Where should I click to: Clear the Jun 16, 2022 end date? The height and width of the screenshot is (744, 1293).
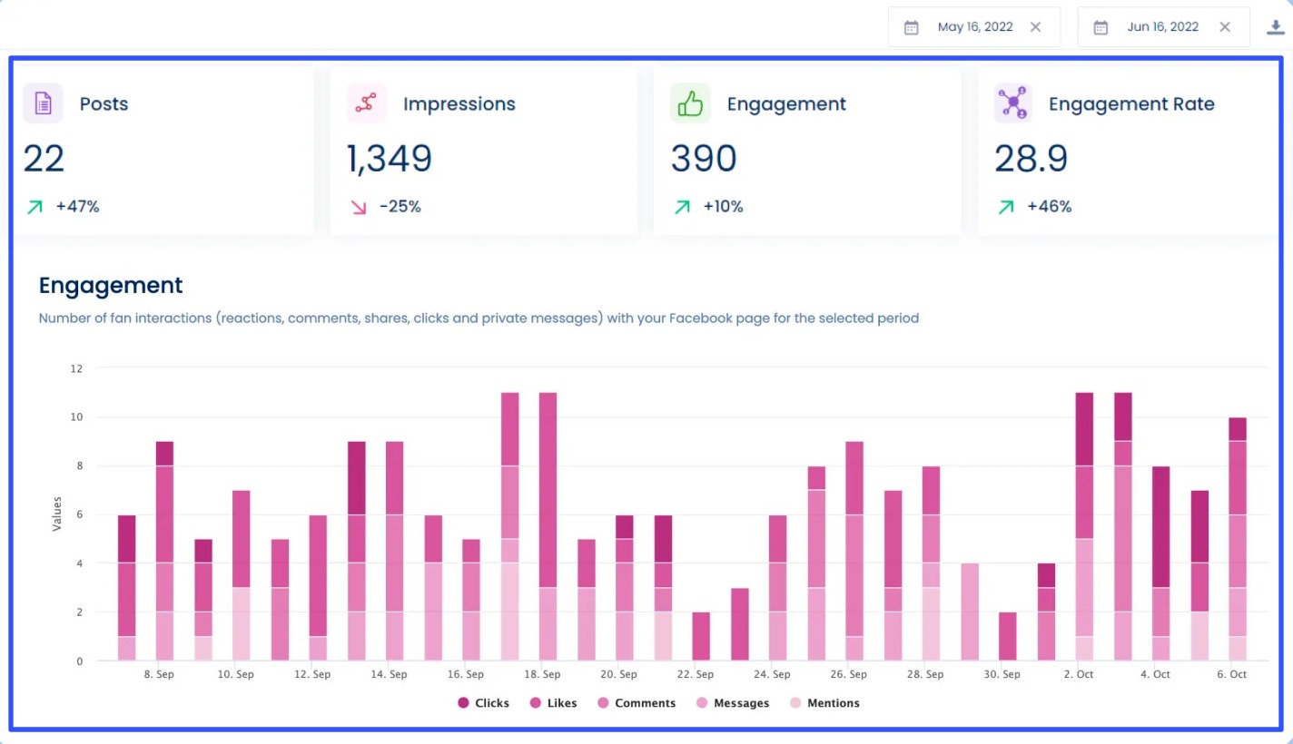(1224, 26)
